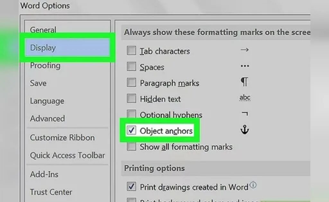
Task: Open Customize Ribbon settings
Action: tap(62, 138)
